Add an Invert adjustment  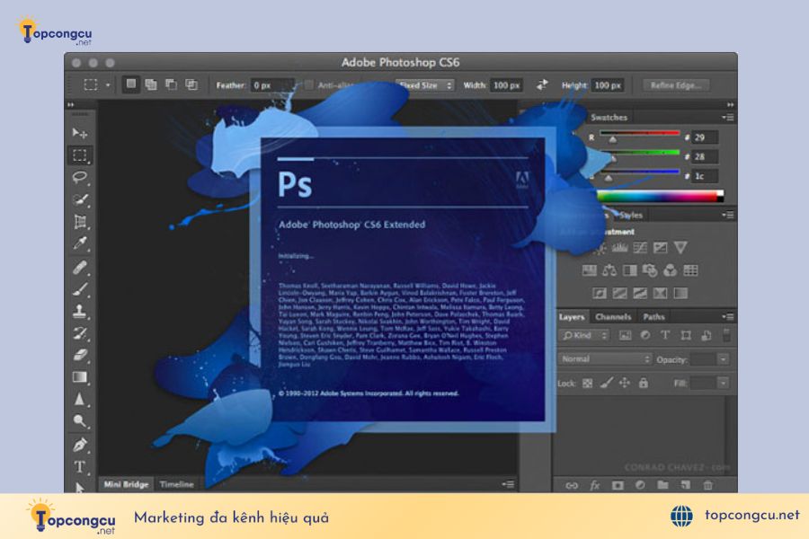coord(599,294)
